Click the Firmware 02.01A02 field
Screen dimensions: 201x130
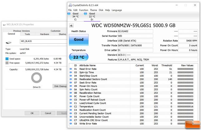(135, 31)
